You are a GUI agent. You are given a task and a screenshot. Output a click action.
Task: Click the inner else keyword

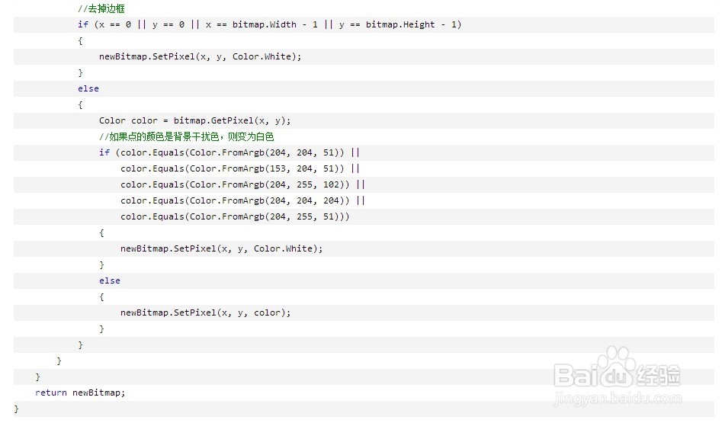[110, 280]
